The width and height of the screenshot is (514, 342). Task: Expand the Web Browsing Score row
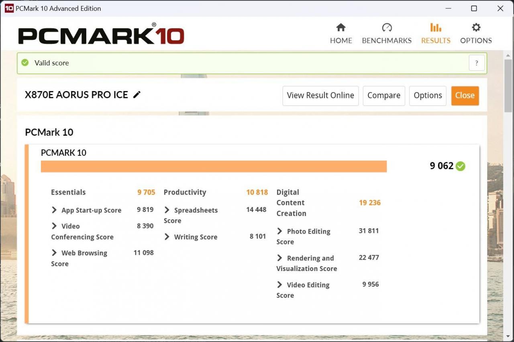[54, 253]
